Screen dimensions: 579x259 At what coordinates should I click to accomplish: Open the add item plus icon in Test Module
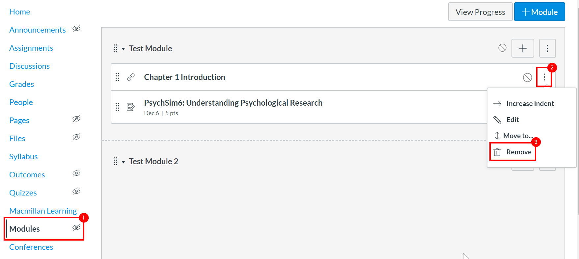(x=523, y=48)
